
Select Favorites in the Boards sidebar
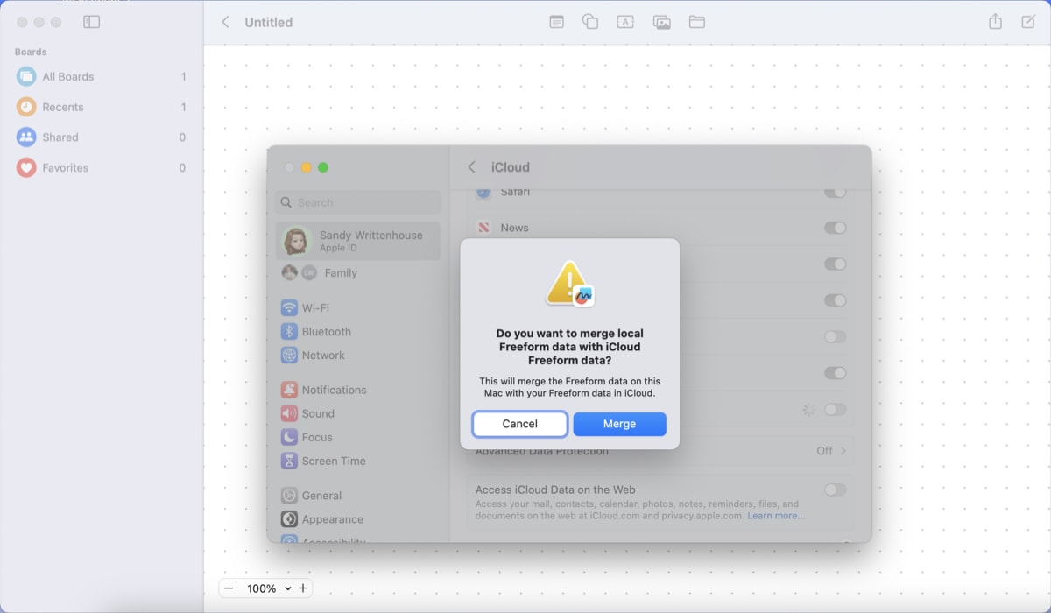(64, 167)
